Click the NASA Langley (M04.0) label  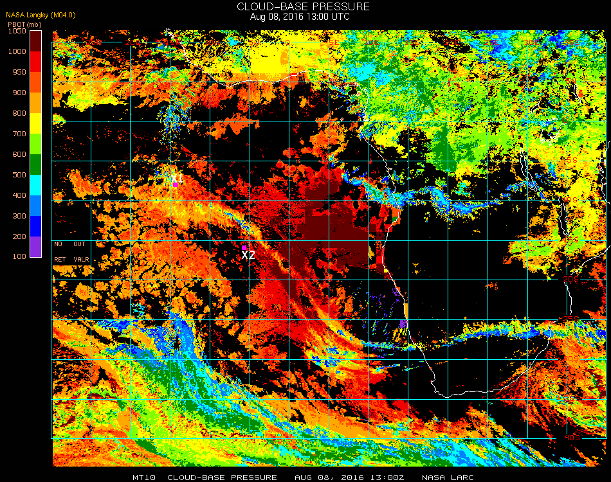(41, 15)
